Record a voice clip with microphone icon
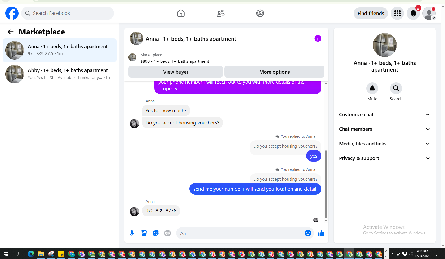 point(132,233)
